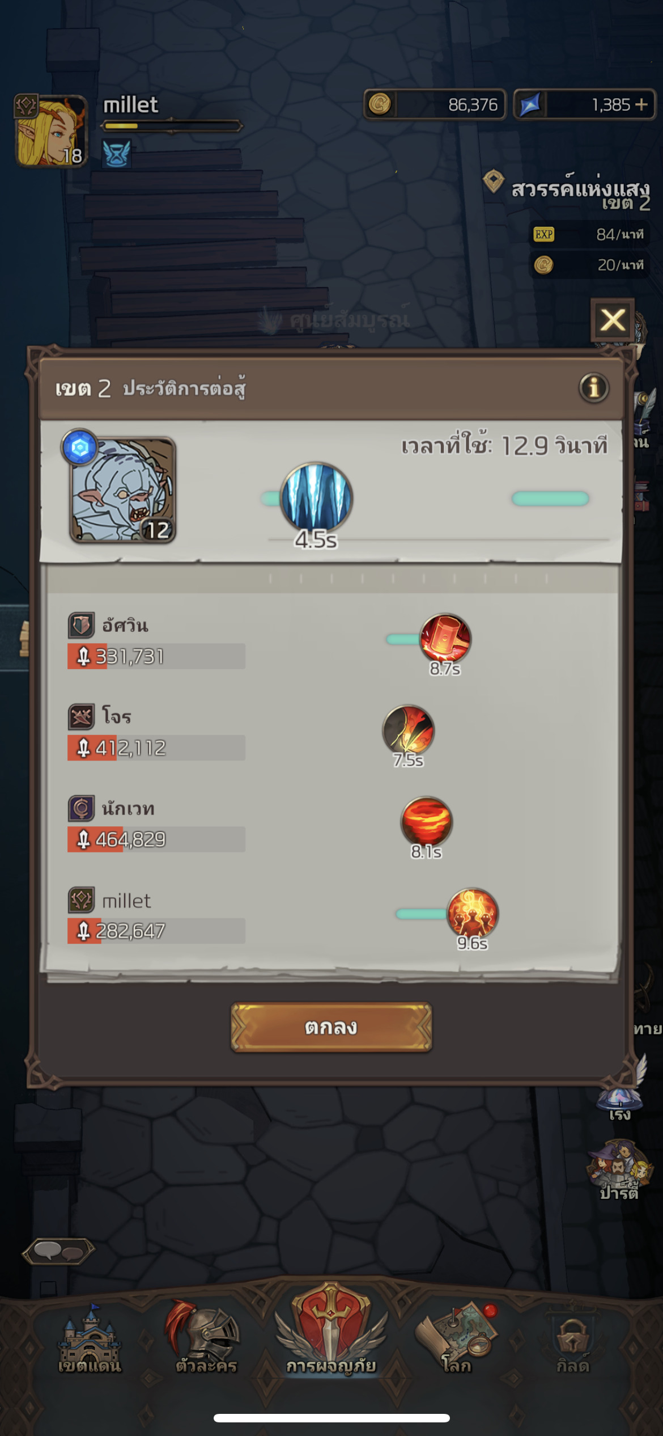The image size is (663, 1436).
Task: Open the level 12 troll enemy portrait
Action: 122,489
